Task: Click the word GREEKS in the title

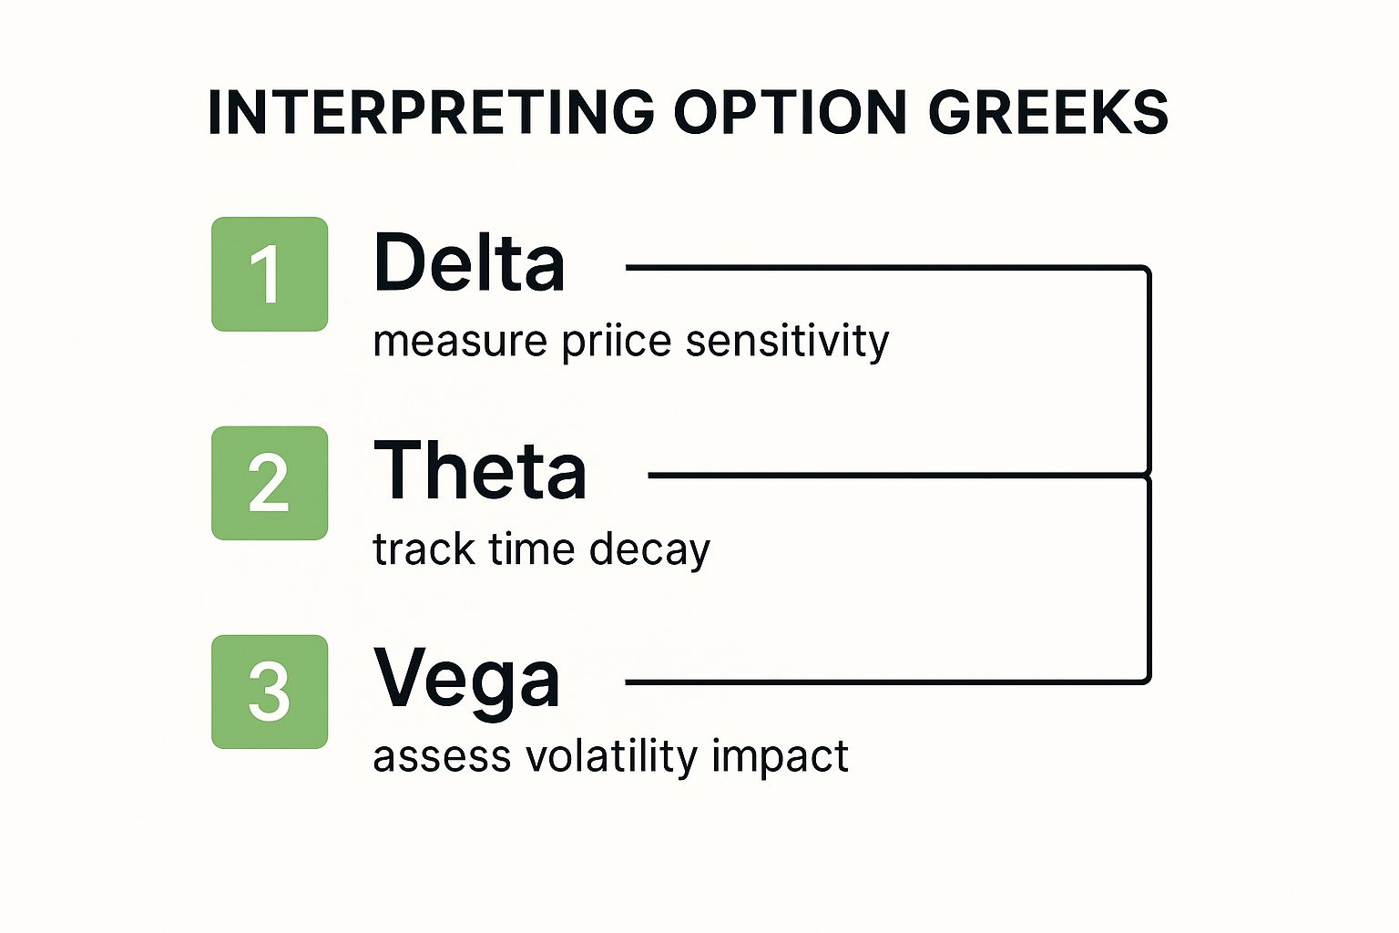Action: pyautogui.click(x=1048, y=113)
